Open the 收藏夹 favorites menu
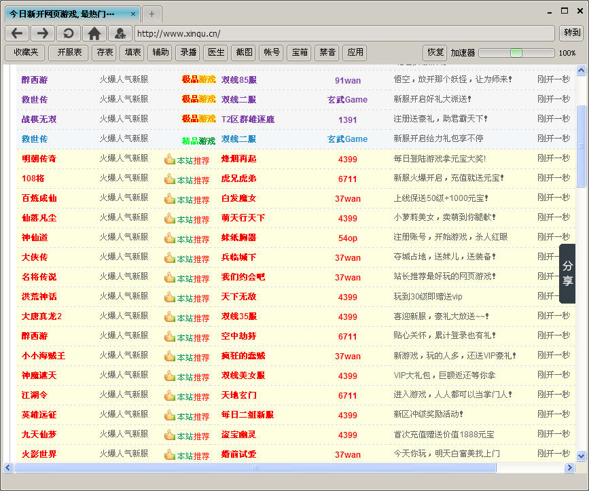This screenshot has width=589, height=491. coord(25,52)
